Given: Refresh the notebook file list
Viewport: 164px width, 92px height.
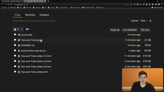Looking at the screenshot, I should [x=150, y=21].
